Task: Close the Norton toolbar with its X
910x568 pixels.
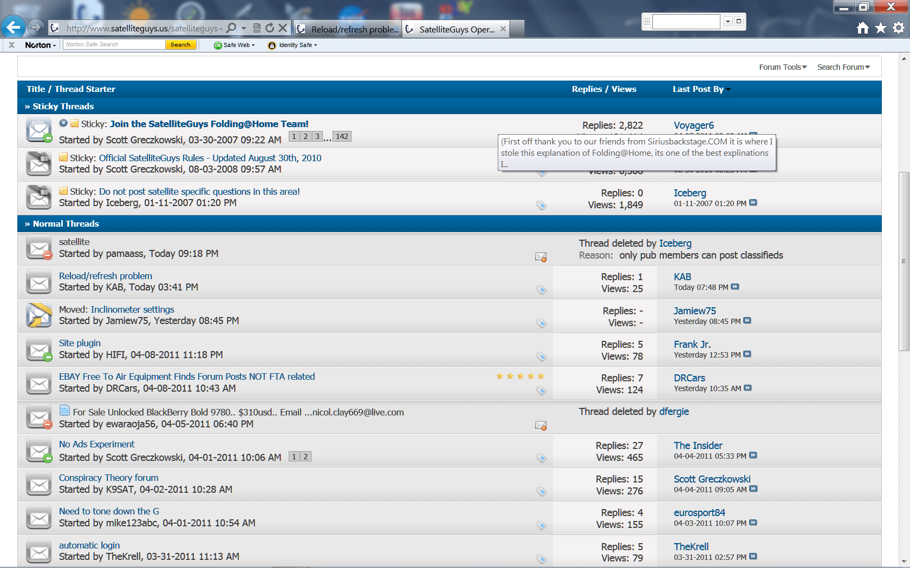Action: [x=11, y=45]
